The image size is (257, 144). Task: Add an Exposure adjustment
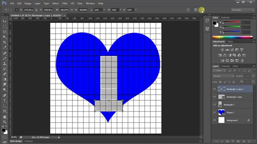(x=237, y=50)
